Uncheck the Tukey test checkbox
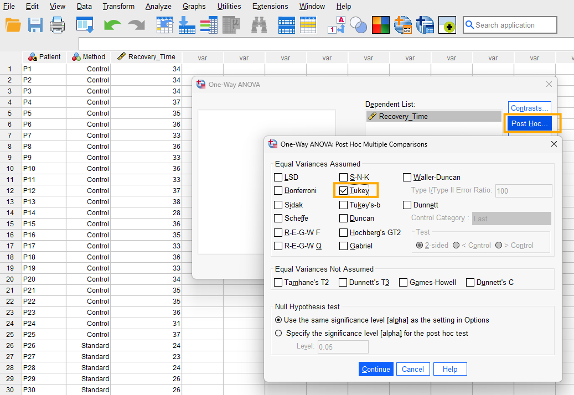 tap(343, 191)
